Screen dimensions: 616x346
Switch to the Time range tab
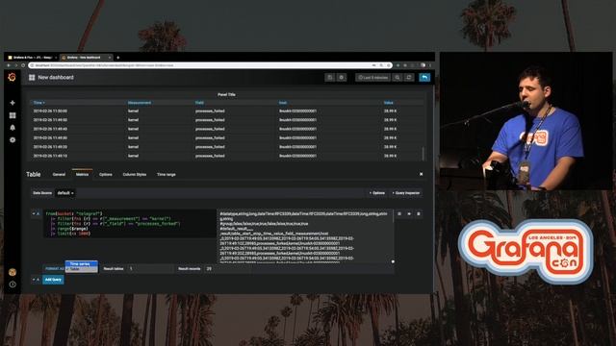pos(167,174)
